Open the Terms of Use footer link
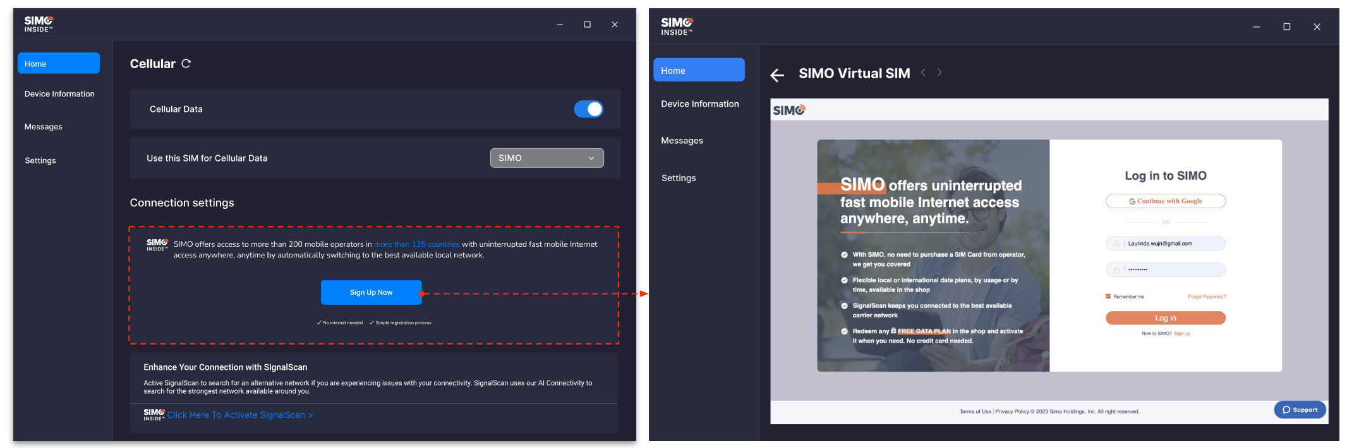 coord(976,411)
